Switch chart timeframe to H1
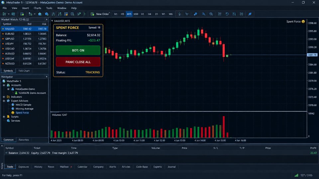This screenshot has width=319, height=179. (143, 14)
